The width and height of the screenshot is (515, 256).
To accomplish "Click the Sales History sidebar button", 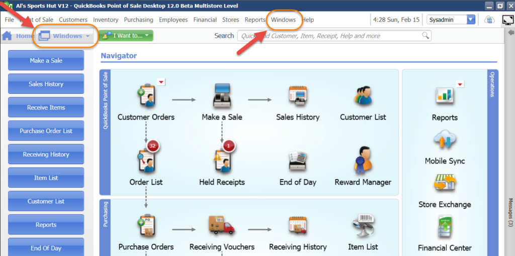I will [x=46, y=84].
